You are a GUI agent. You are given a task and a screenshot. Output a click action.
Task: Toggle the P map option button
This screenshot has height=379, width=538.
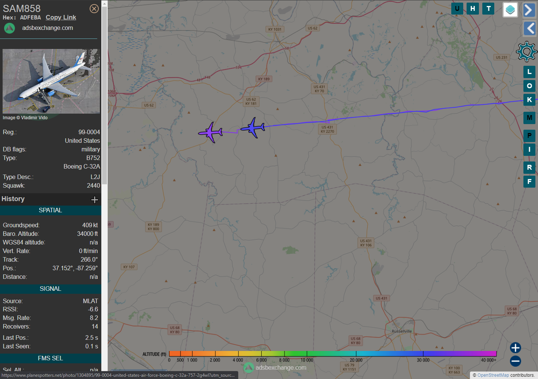click(x=529, y=136)
